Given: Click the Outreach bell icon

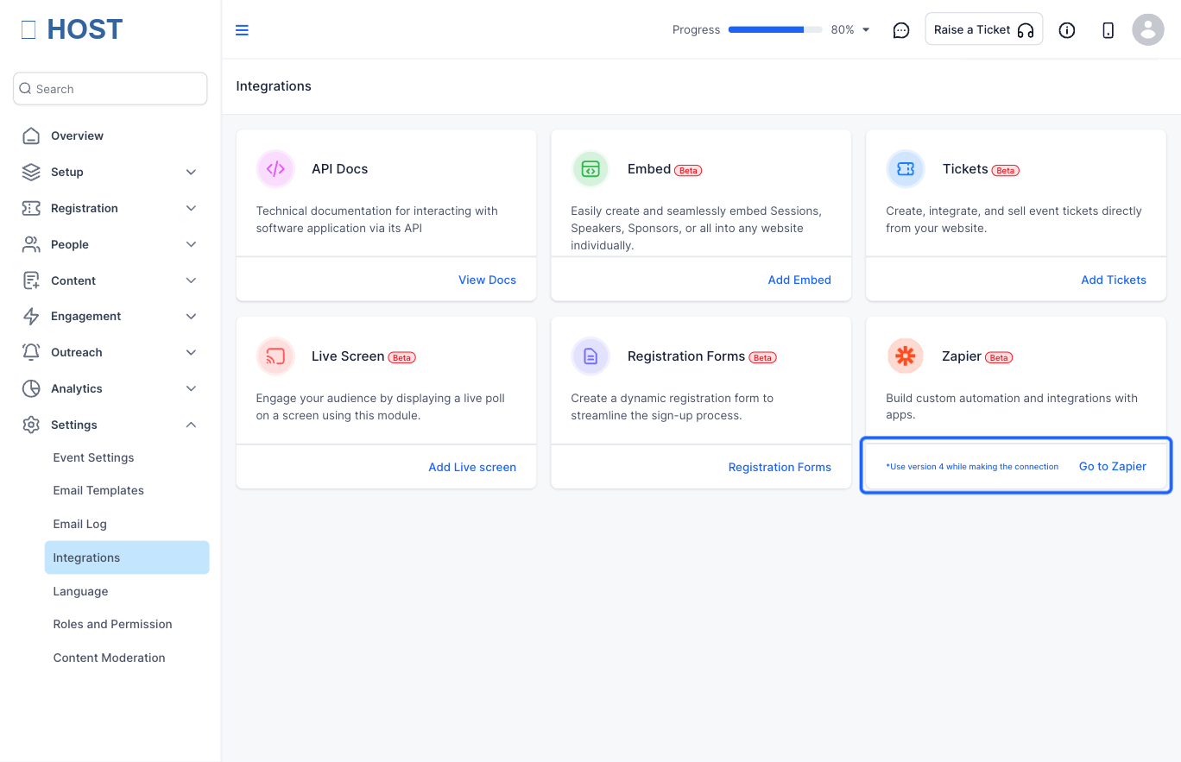Looking at the screenshot, I should 31,352.
